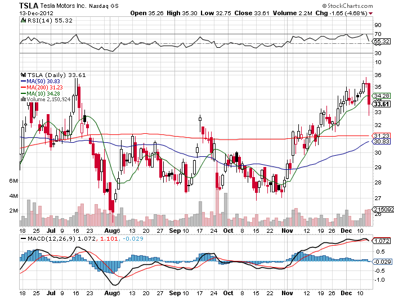Click the 'MACD(12,26,9) 1.072' legend text
Viewport: 394px width, 298px height.
click(61, 239)
